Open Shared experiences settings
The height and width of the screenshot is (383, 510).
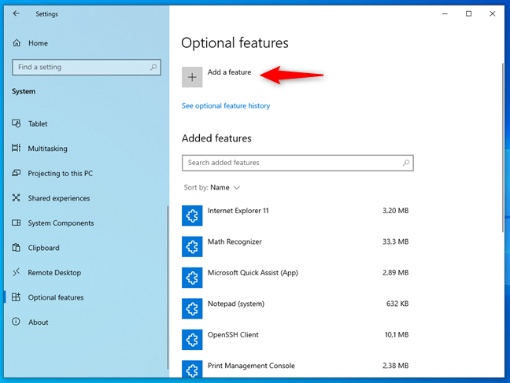(59, 198)
